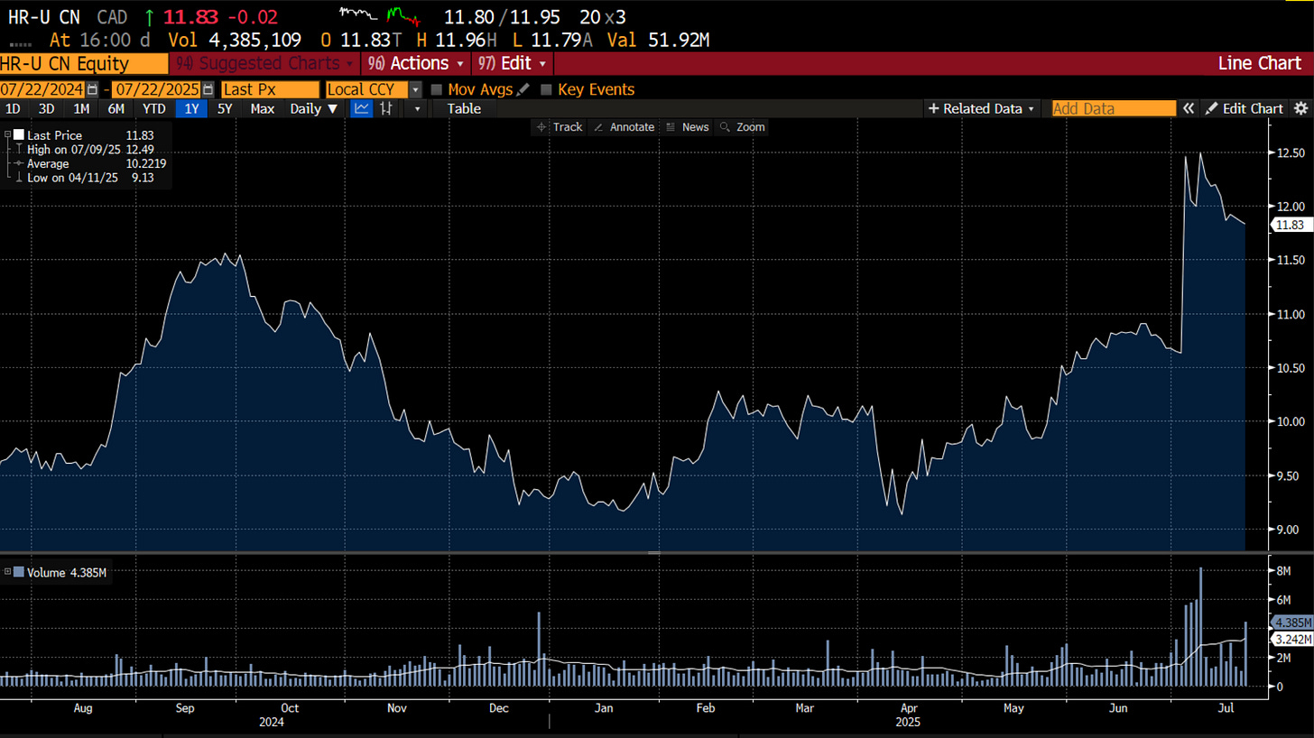This screenshot has width=1314, height=738.
Task: Collapse the Last Price legend tree
Action: point(8,135)
